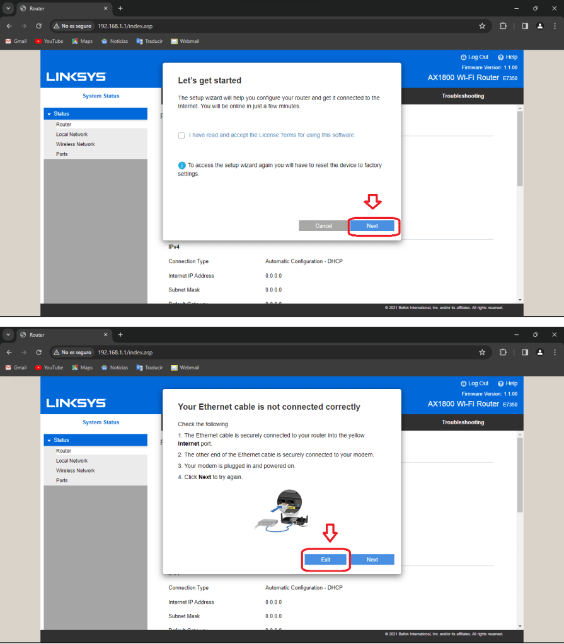
Task: Click Next in the Let's get started dialog
Action: (372, 226)
